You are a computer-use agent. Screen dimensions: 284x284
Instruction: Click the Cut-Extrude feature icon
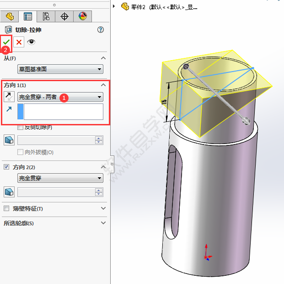pos(8,30)
